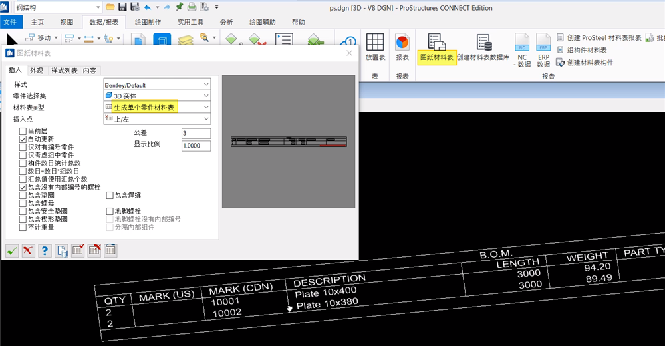Open the 绘图制作 ribbon tab

tap(148, 22)
